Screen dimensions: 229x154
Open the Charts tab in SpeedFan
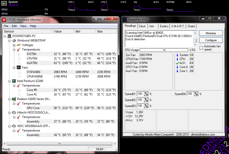[191, 26]
